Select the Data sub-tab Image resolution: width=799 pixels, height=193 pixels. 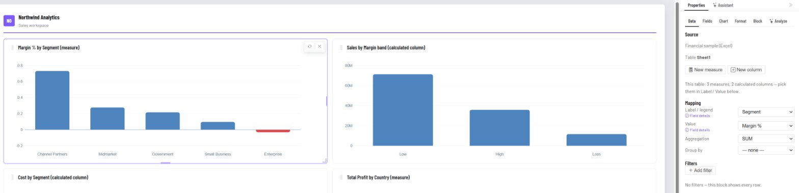point(692,21)
